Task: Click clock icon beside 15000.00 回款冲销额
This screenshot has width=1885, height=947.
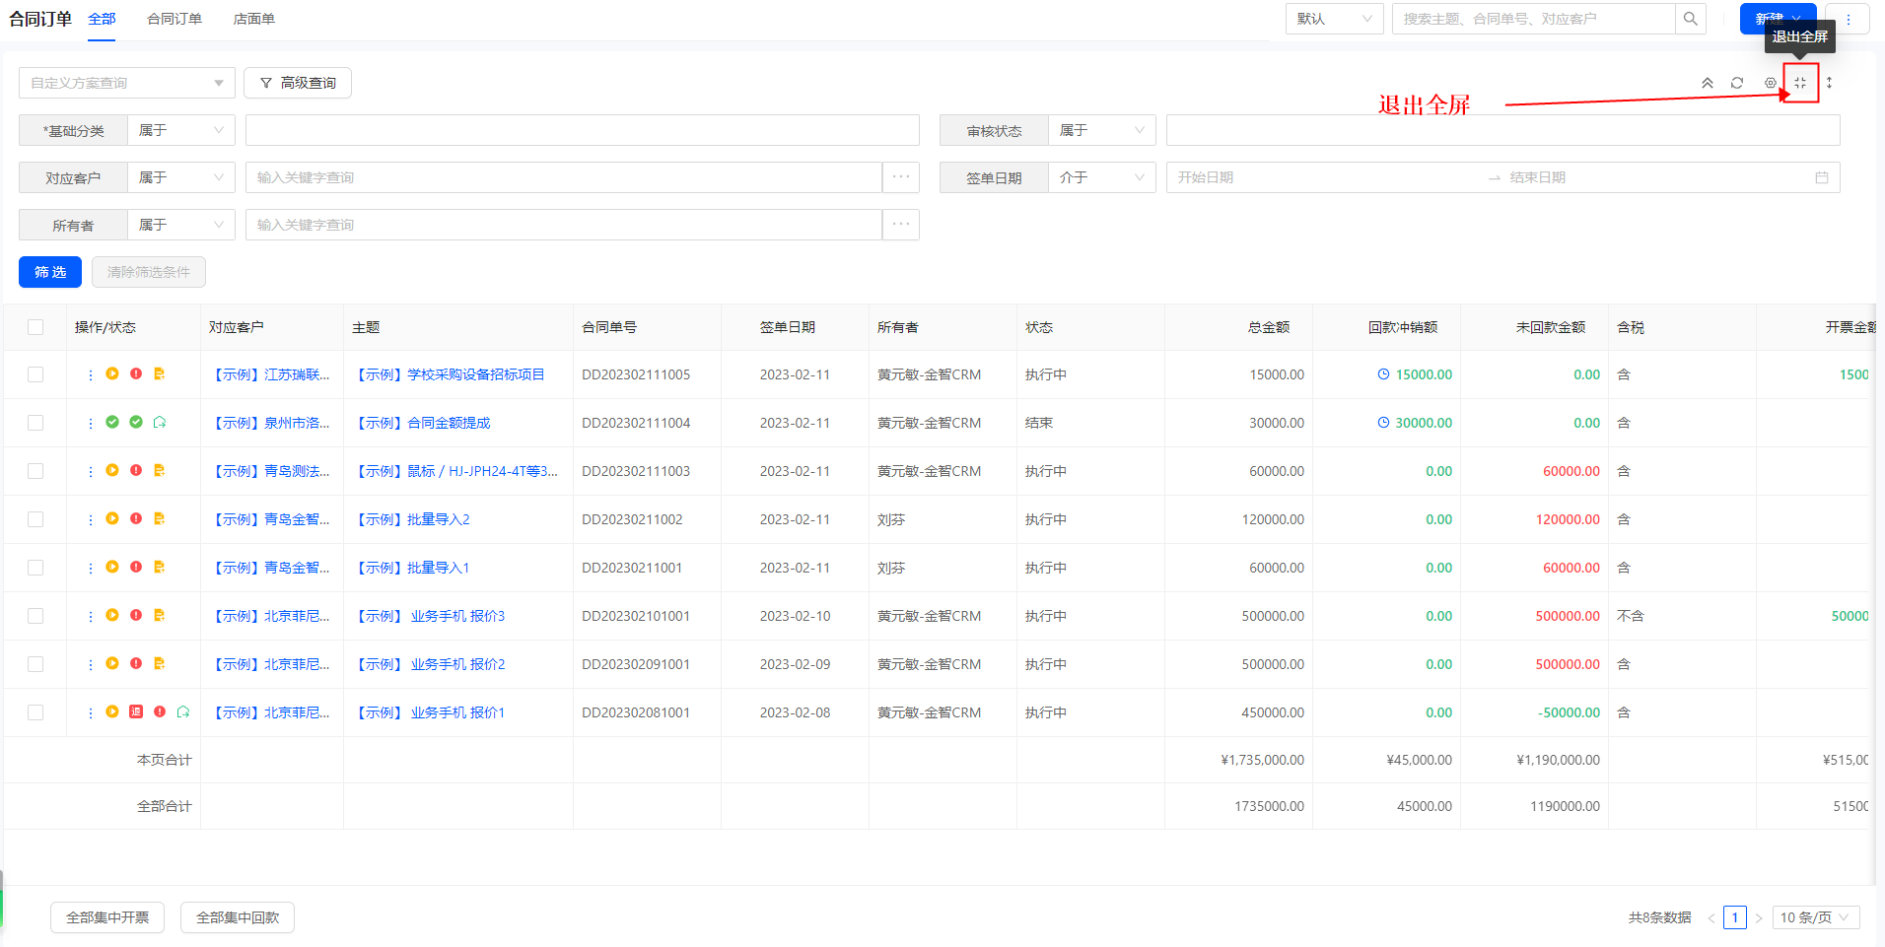Action: [x=1383, y=374]
